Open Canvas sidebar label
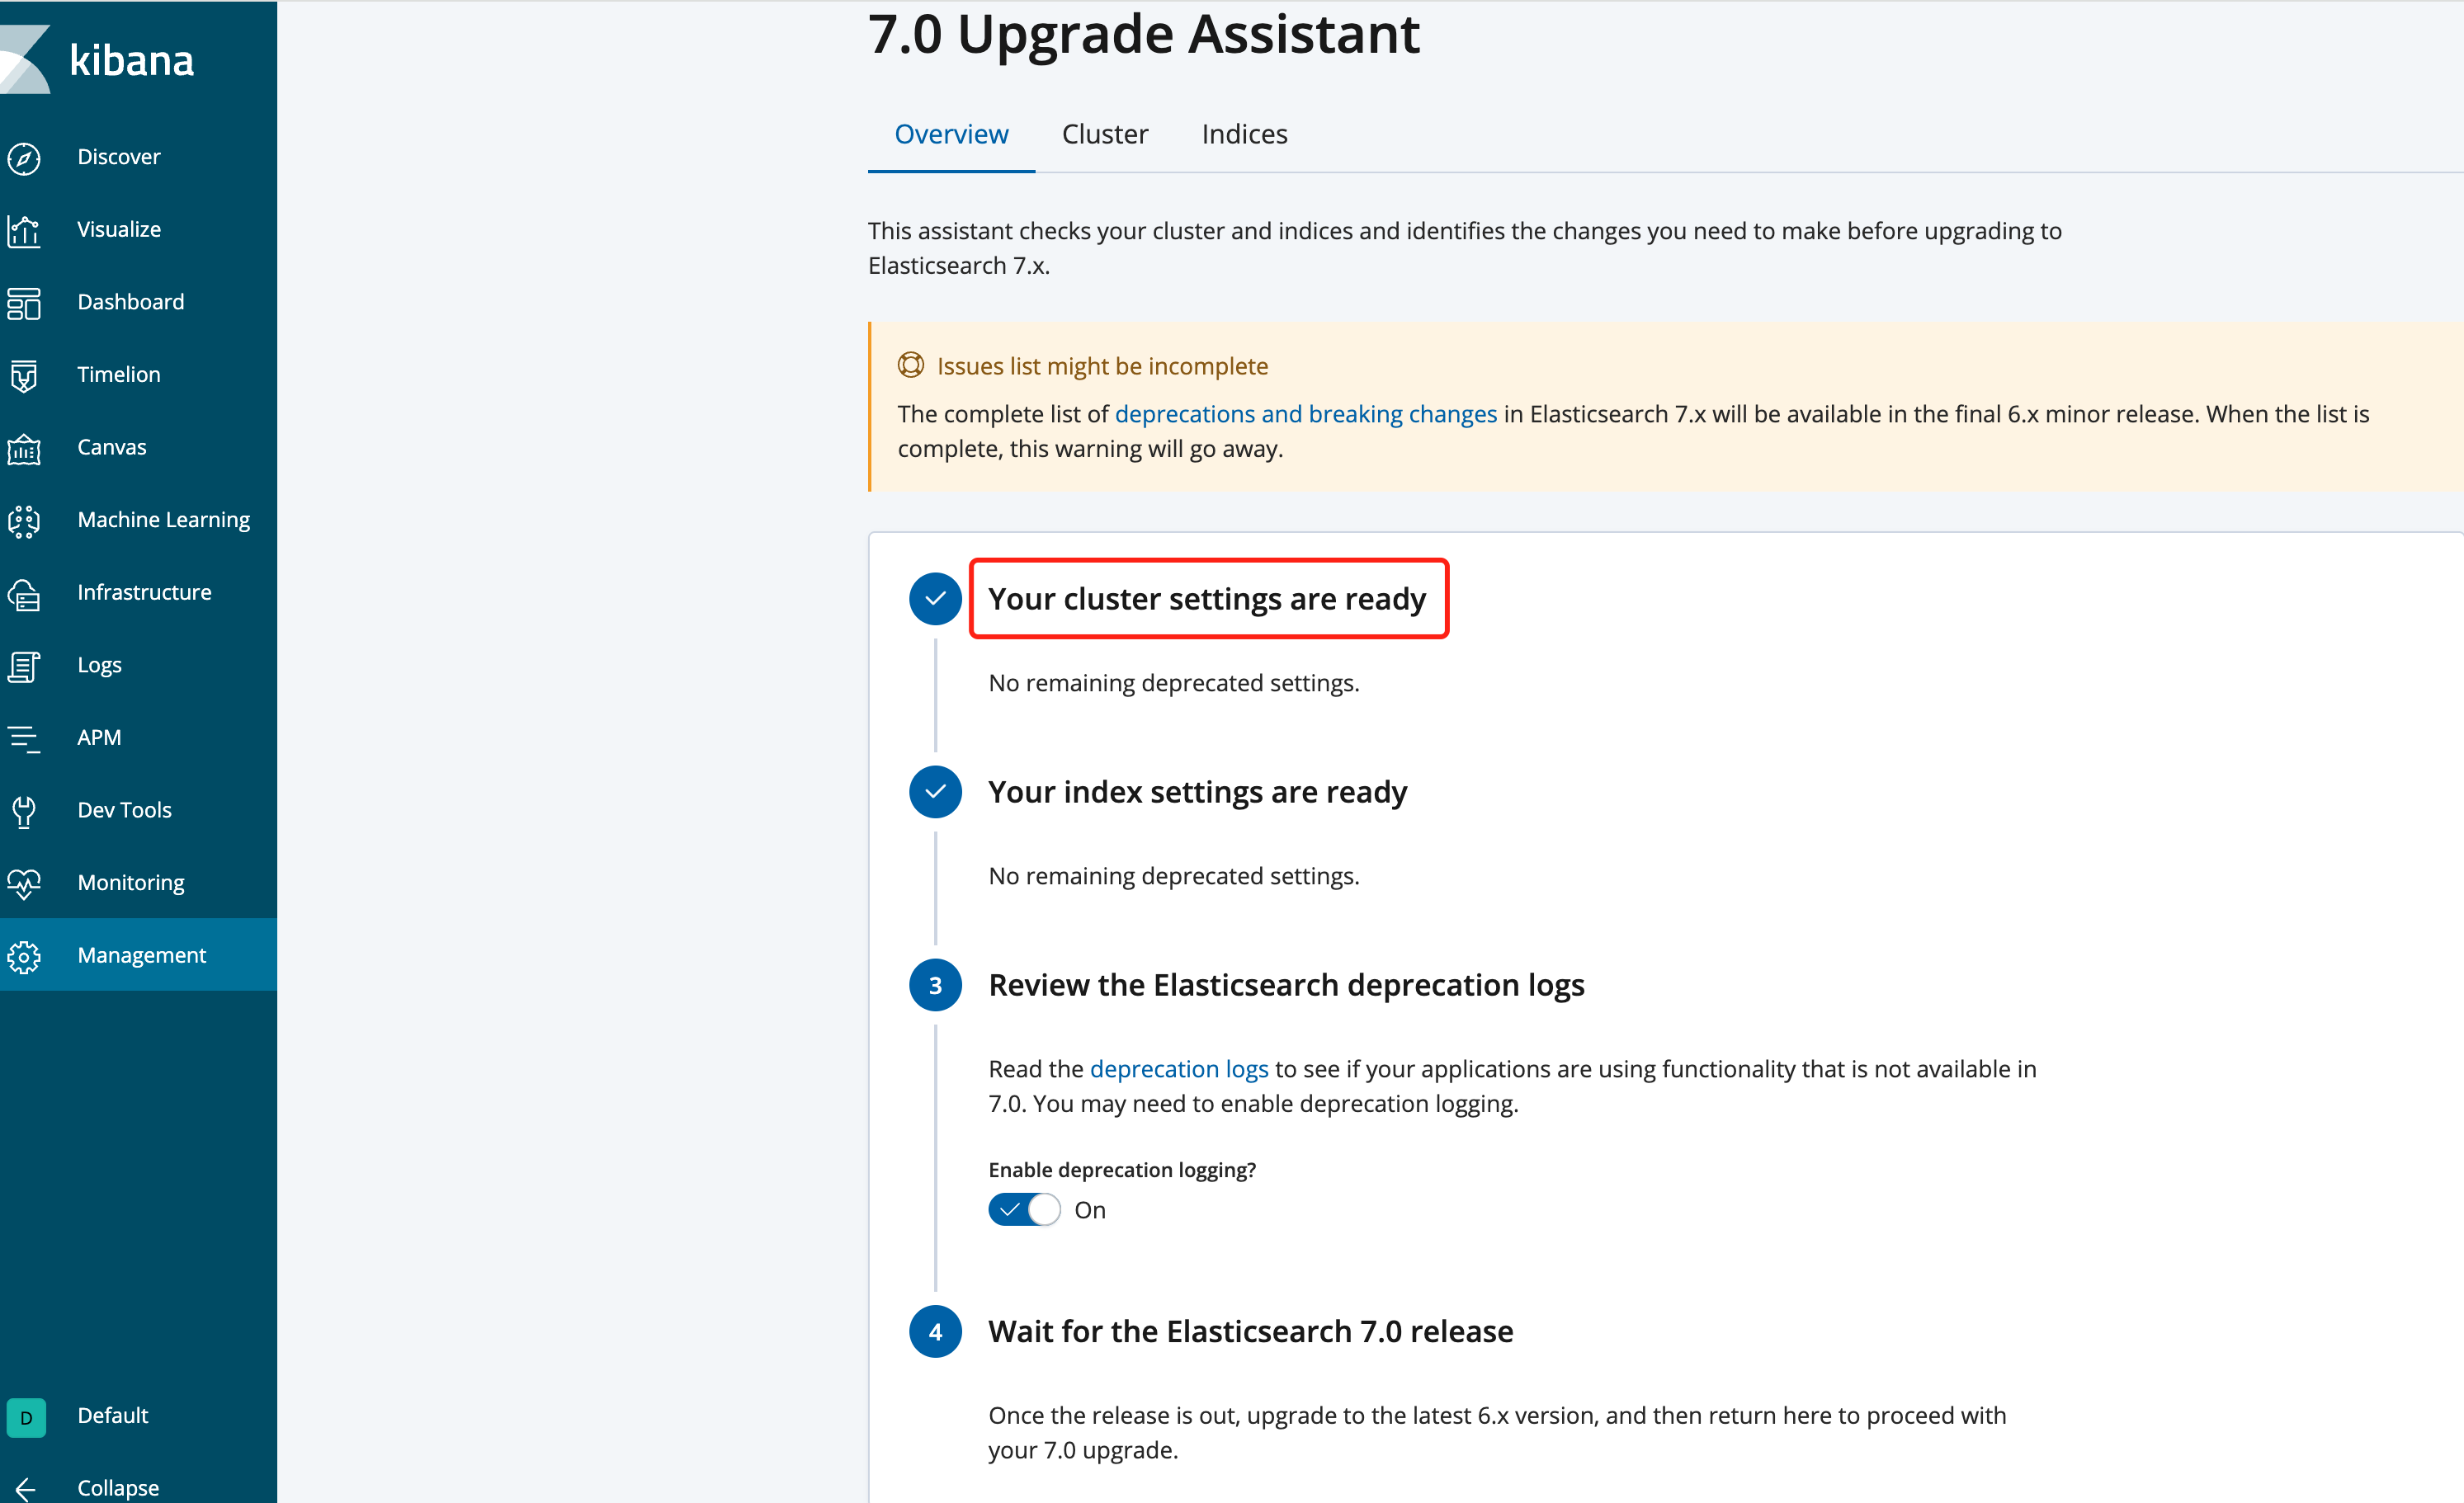This screenshot has width=2464, height=1503. click(112, 447)
